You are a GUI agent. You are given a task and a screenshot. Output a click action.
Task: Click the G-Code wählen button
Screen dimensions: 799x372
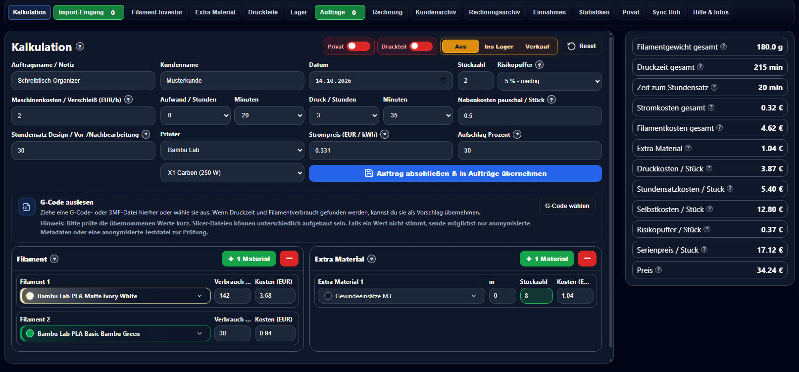[x=567, y=206]
